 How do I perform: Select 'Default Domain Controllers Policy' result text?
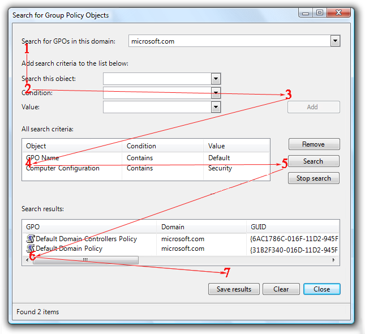(x=87, y=239)
